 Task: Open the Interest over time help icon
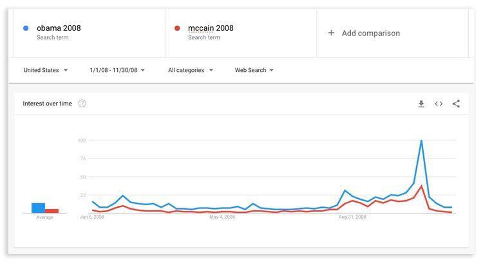(82, 104)
